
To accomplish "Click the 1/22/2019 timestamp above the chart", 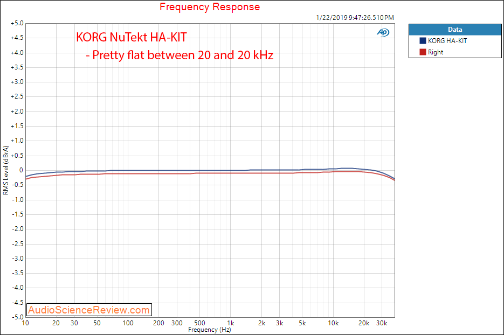I will (x=355, y=18).
